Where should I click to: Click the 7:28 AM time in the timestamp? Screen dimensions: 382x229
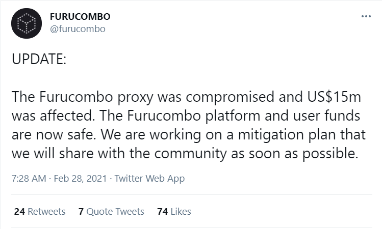[x=29, y=179]
